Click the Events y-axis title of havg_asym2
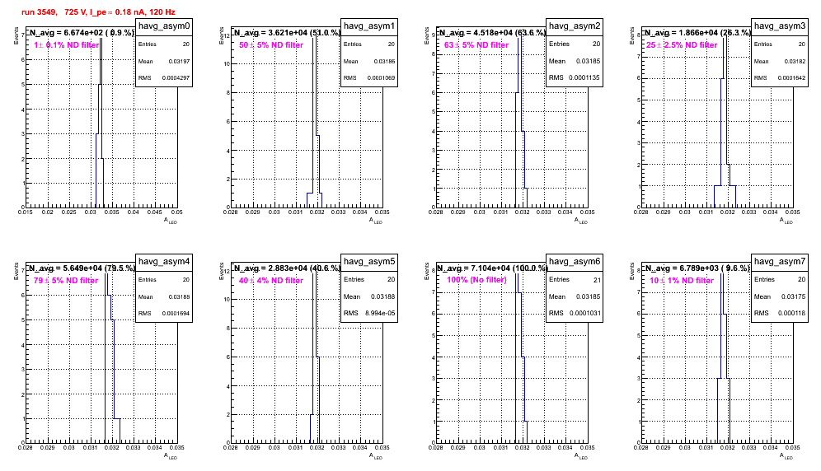 (426, 35)
